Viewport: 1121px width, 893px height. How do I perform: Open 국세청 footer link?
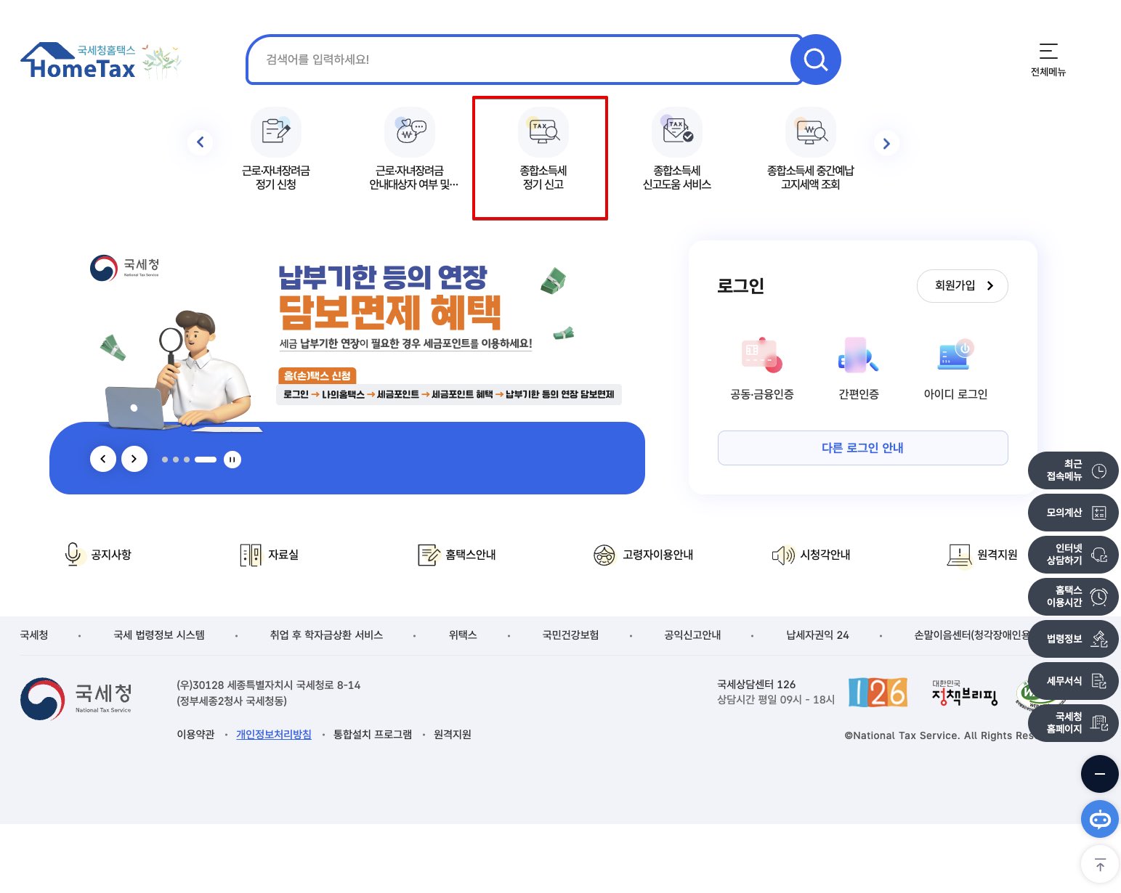point(34,635)
